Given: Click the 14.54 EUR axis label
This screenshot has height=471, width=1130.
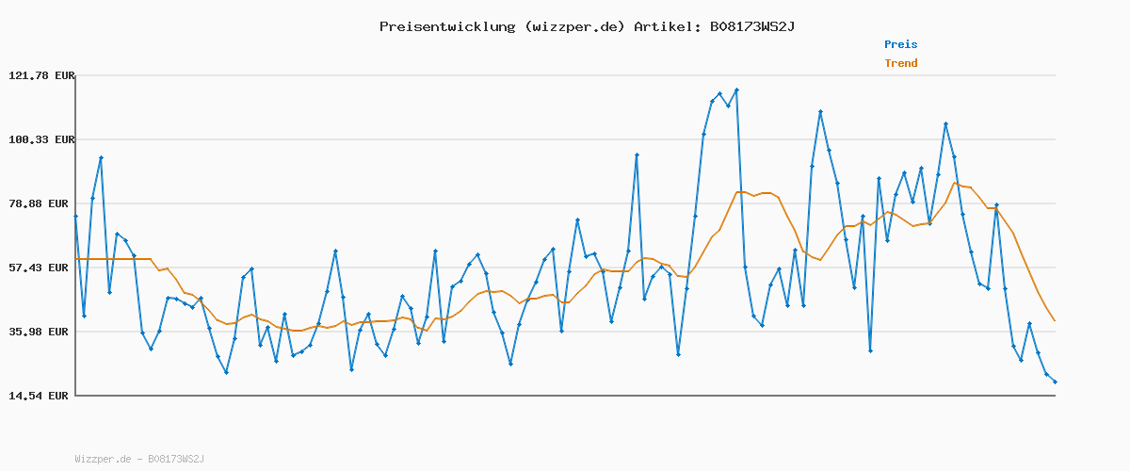Looking at the screenshot, I should (x=40, y=396).
